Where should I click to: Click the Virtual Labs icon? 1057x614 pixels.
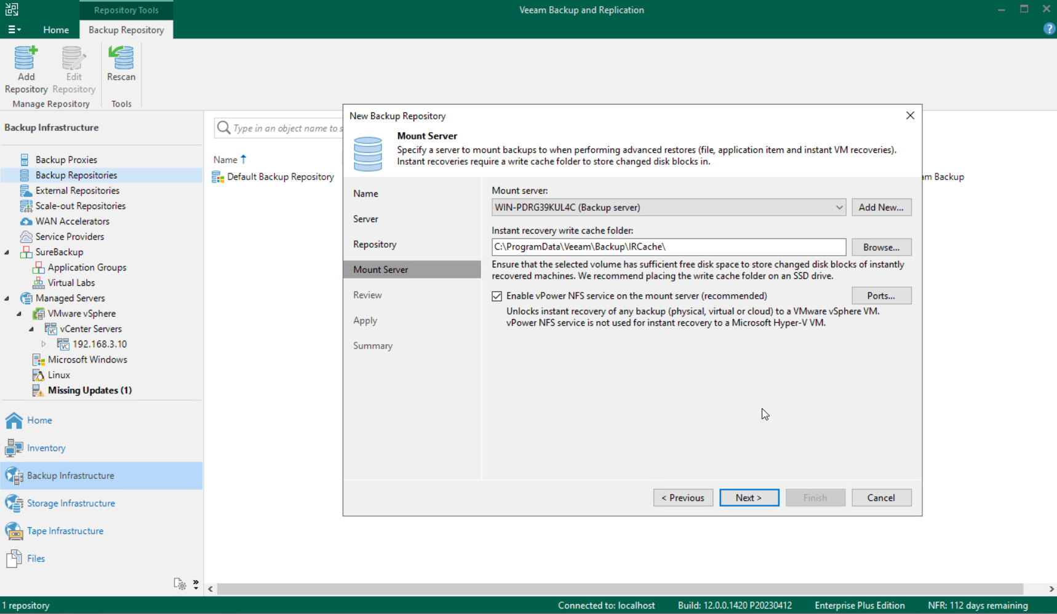coord(38,283)
